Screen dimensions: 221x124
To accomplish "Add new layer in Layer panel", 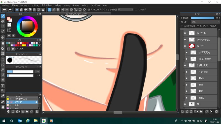I will click(x=183, y=112).
